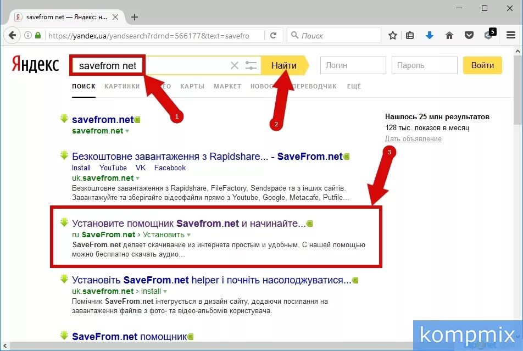This screenshot has height=351, width=523.
Task: Click green download arrow beside savefrom.net result
Action: tap(64, 119)
